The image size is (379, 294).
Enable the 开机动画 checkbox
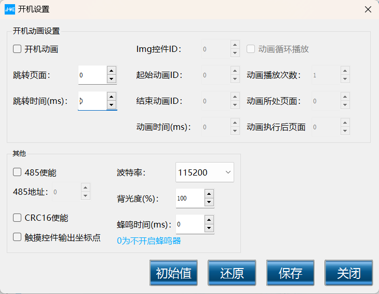click(17, 49)
